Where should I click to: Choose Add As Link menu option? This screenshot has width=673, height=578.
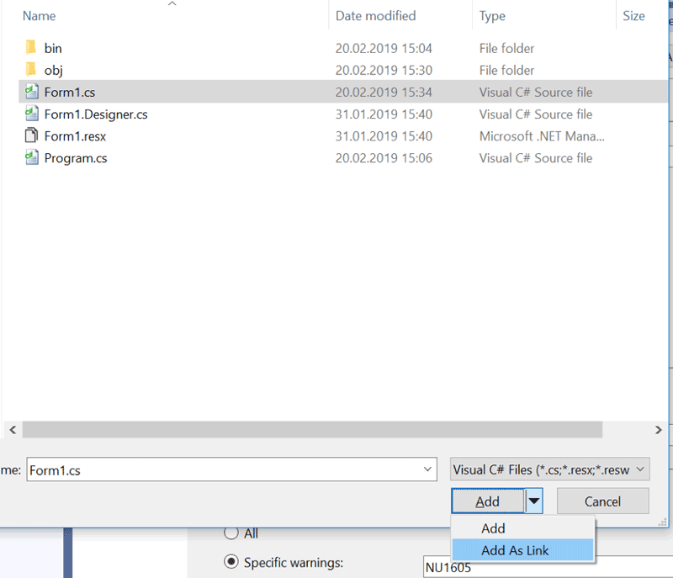[x=522, y=550]
